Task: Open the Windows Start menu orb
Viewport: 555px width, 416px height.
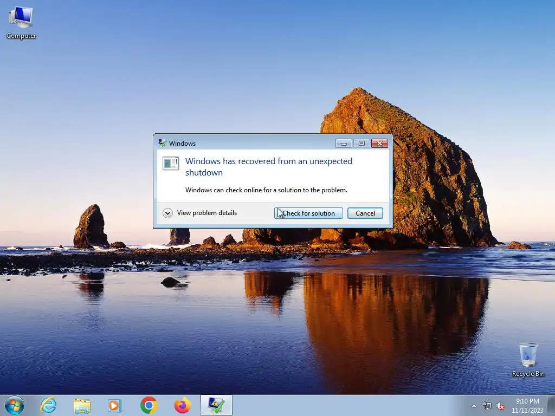Action: coord(15,405)
